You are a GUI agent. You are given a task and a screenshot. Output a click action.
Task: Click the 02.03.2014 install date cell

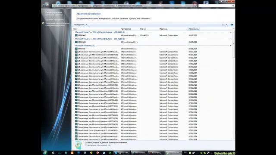(193, 49)
